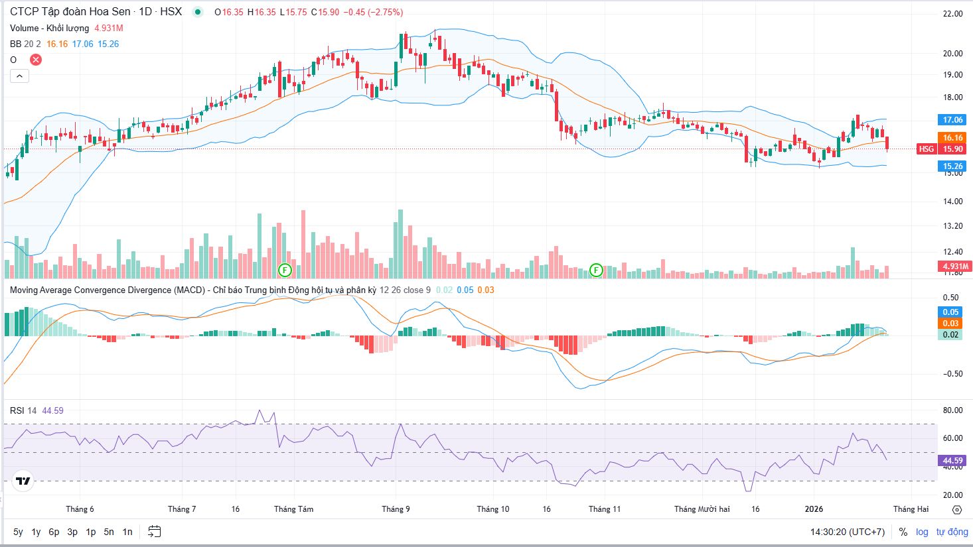Toggle log scale mode
973x547 pixels.
[922, 532]
